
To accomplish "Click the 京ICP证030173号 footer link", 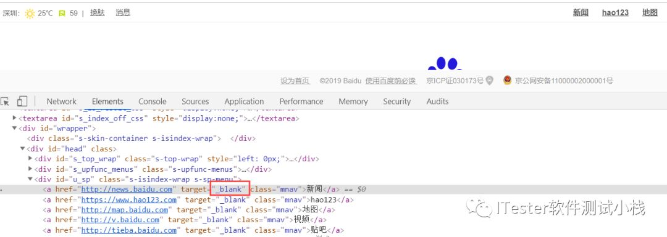I will coord(455,81).
